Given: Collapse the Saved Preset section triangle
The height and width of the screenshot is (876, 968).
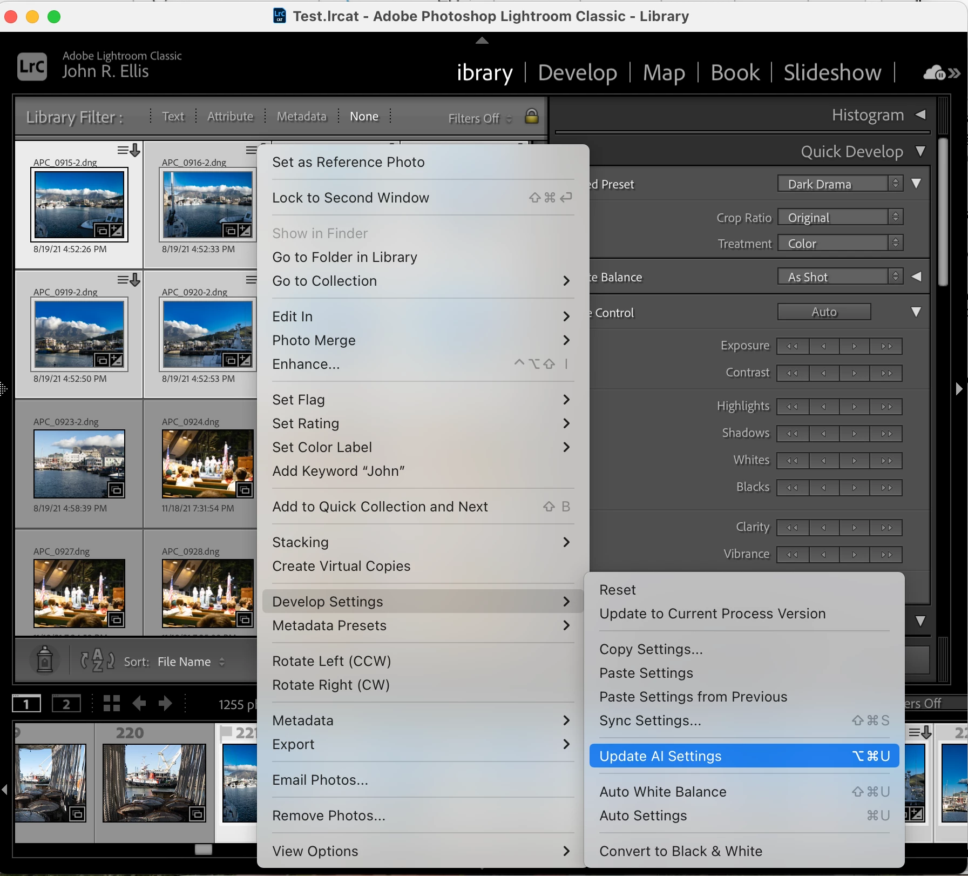Looking at the screenshot, I should tap(916, 184).
